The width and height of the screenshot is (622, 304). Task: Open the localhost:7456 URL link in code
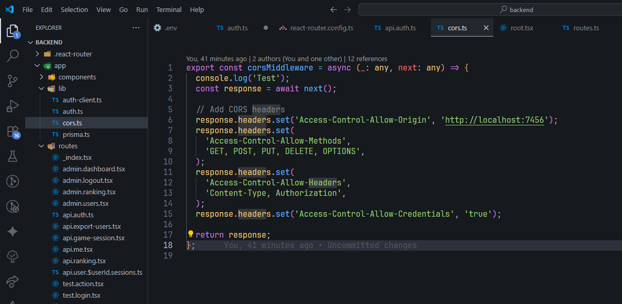[x=495, y=120]
